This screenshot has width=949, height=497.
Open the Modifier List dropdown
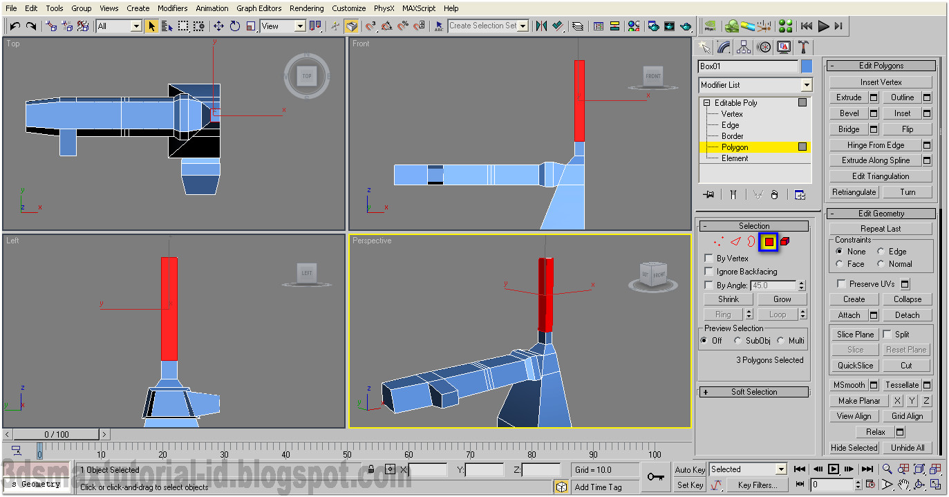coord(806,84)
